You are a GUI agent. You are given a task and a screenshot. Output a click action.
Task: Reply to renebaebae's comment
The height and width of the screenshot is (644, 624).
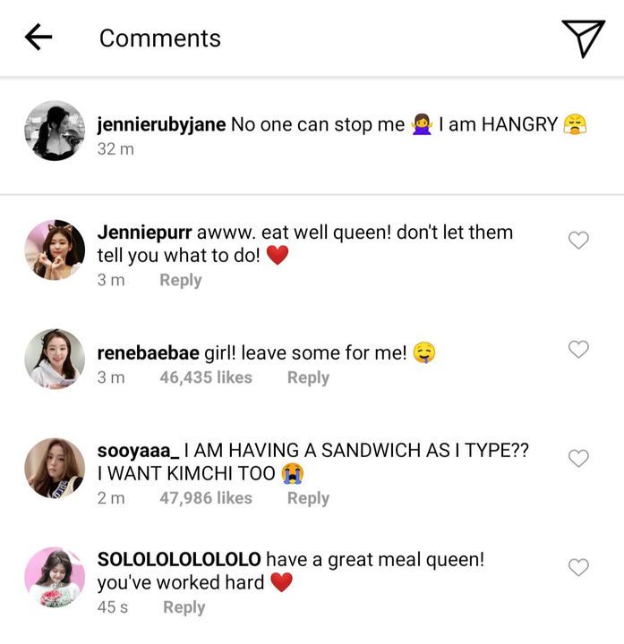308,377
